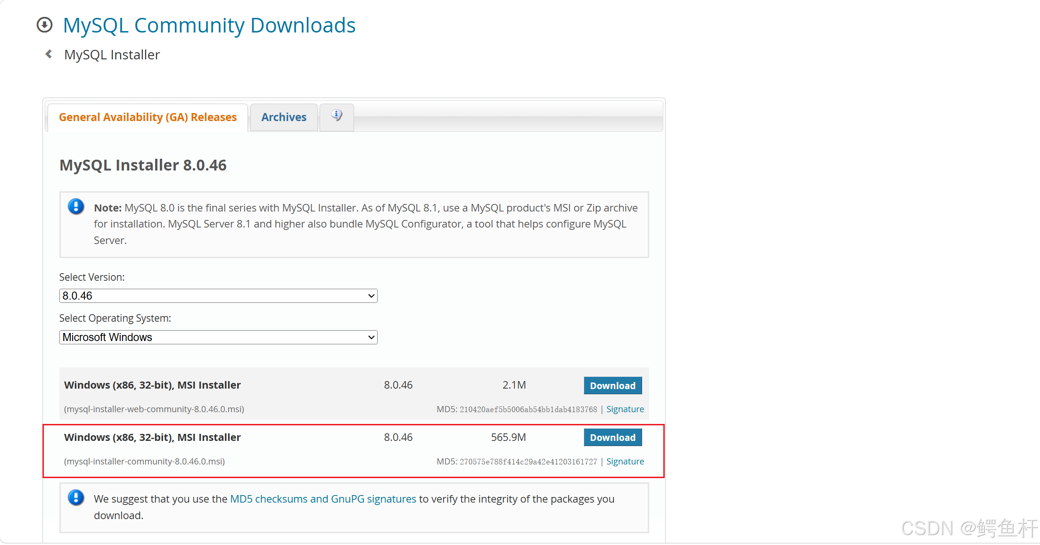
Task: Click the download circle icon beside page title
Action: (45, 25)
